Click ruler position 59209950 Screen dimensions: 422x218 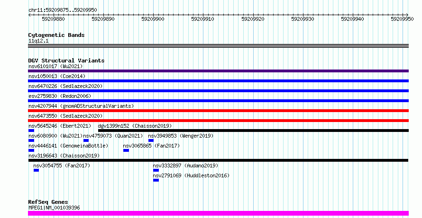pyautogui.click(x=403, y=19)
